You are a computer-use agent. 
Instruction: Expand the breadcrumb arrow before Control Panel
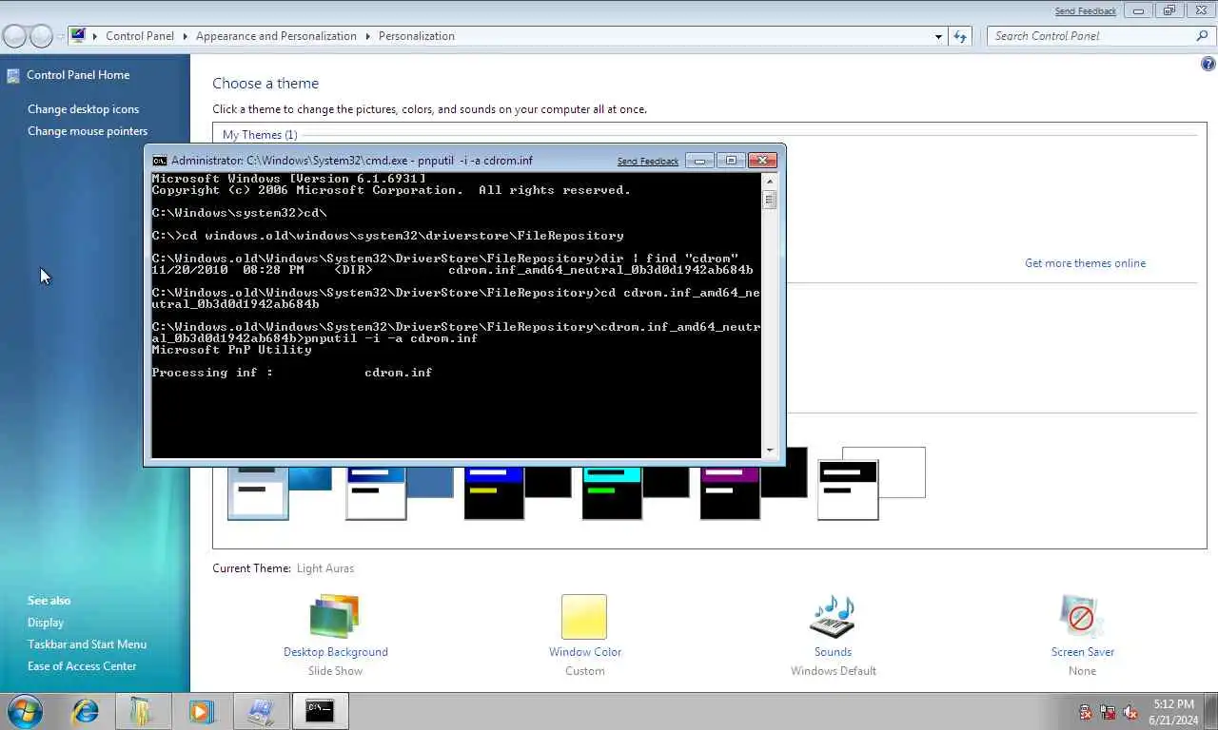95,36
